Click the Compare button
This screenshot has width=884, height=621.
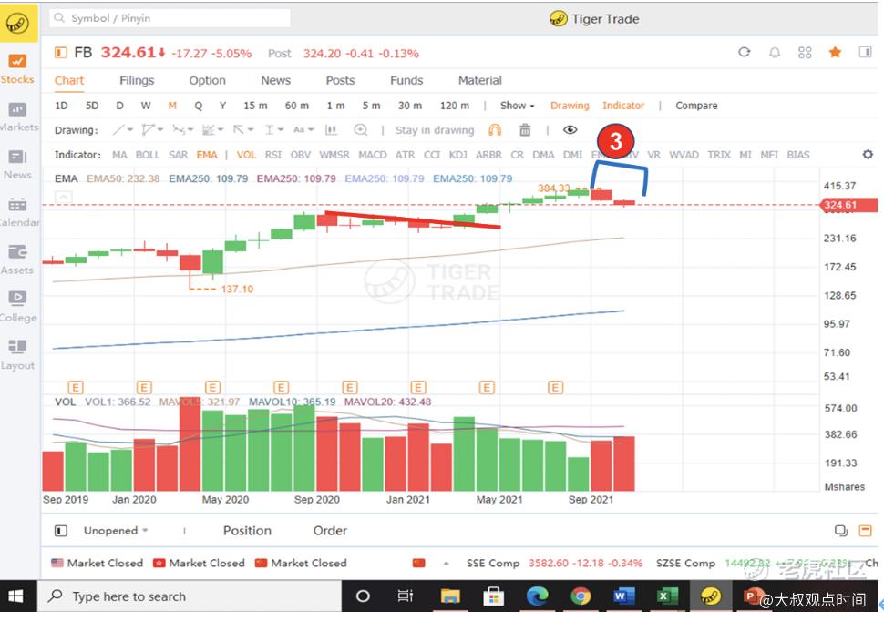696,106
